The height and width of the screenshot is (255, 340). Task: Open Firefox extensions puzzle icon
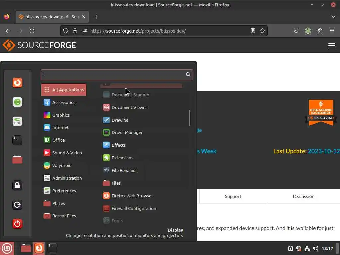(x=320, y=31)
